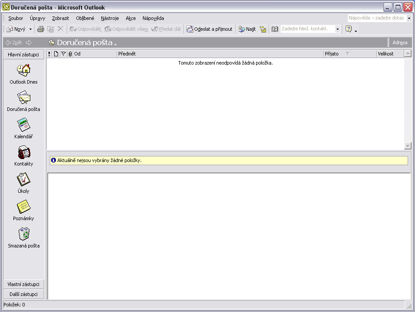Click the info icon in preview bar
Screen dimensions: 415x312
(53, 160)
